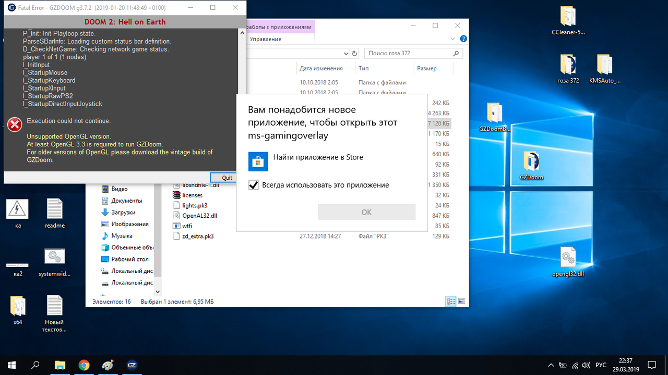Open Explorer help question mark icon
The image size is (668, 375).
pos(463,39)
